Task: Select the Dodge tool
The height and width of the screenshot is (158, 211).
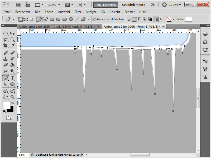Action: pos(12,71)
